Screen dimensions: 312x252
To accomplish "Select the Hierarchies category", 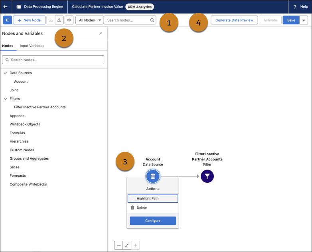I will pos(19,141).
